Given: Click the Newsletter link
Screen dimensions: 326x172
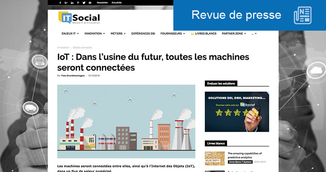Looking at the screenshot, I should 102,3.
